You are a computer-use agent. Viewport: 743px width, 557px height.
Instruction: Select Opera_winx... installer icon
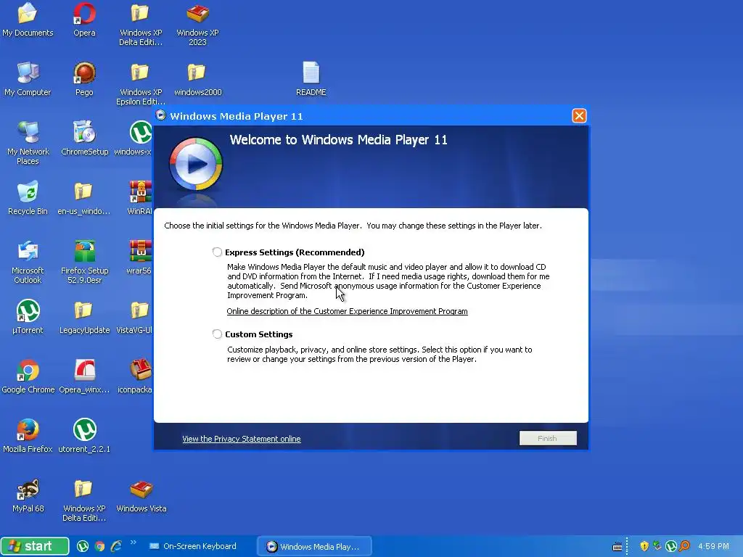[x=84, y=376]
